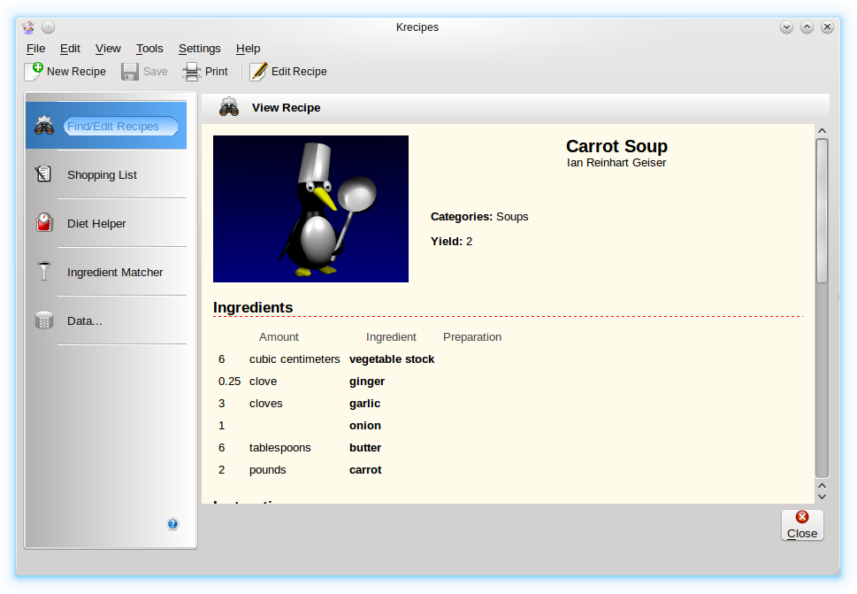
Task: Open the Tools menu
Action: [x=149, y=49]
